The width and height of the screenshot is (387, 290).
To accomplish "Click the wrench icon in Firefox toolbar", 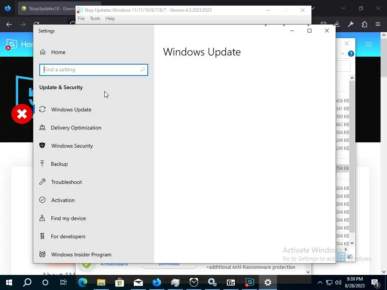I will point(351,24).
